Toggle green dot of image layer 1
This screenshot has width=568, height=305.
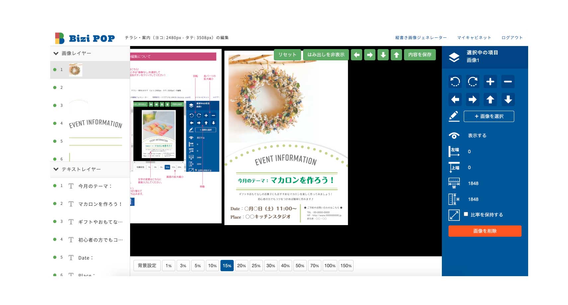click(55, 70)
